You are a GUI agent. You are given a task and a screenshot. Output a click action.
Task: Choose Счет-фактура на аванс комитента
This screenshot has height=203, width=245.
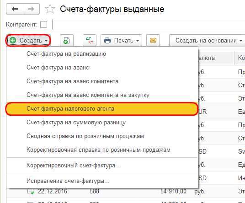click(102, 81)
